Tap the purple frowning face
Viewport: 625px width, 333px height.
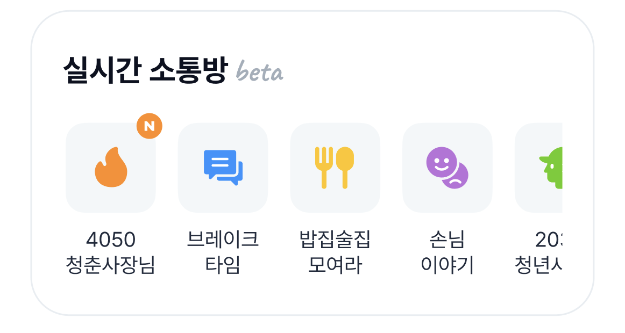(x=456, y=177)
